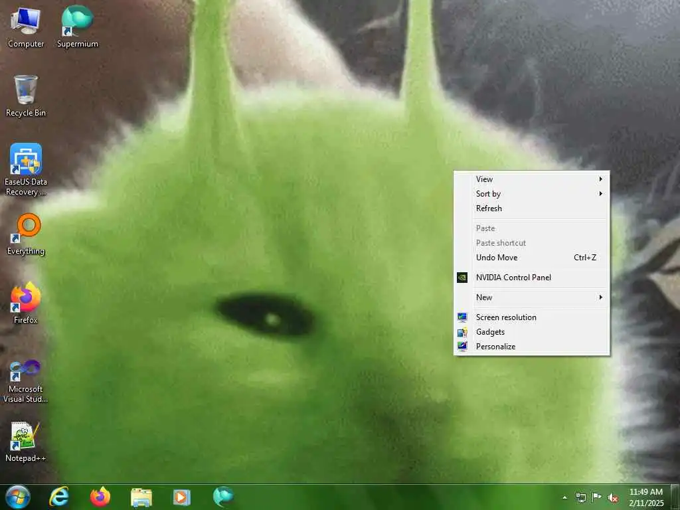Click the greyed-out Paste shortcut entry
680x510 pixels.
tap(532, 243)
